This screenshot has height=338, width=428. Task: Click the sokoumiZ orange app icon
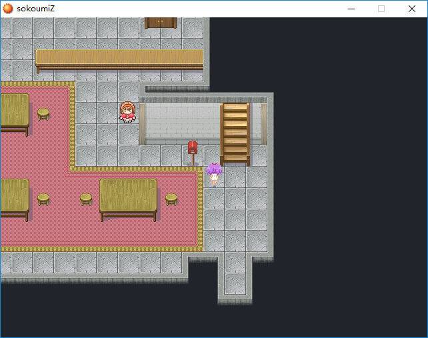[8, 9]
